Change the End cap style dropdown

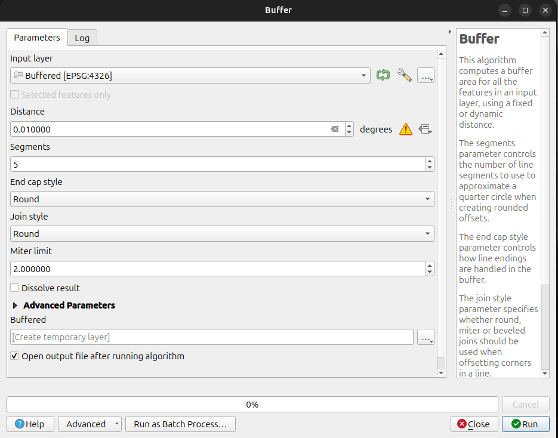tap(222, 199)
